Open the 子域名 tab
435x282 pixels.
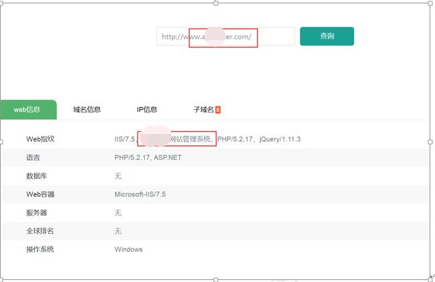point(203,110)
